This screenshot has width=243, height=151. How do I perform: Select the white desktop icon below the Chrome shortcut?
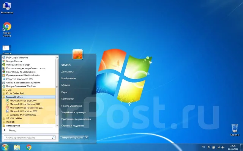click(x=7, y=49)
